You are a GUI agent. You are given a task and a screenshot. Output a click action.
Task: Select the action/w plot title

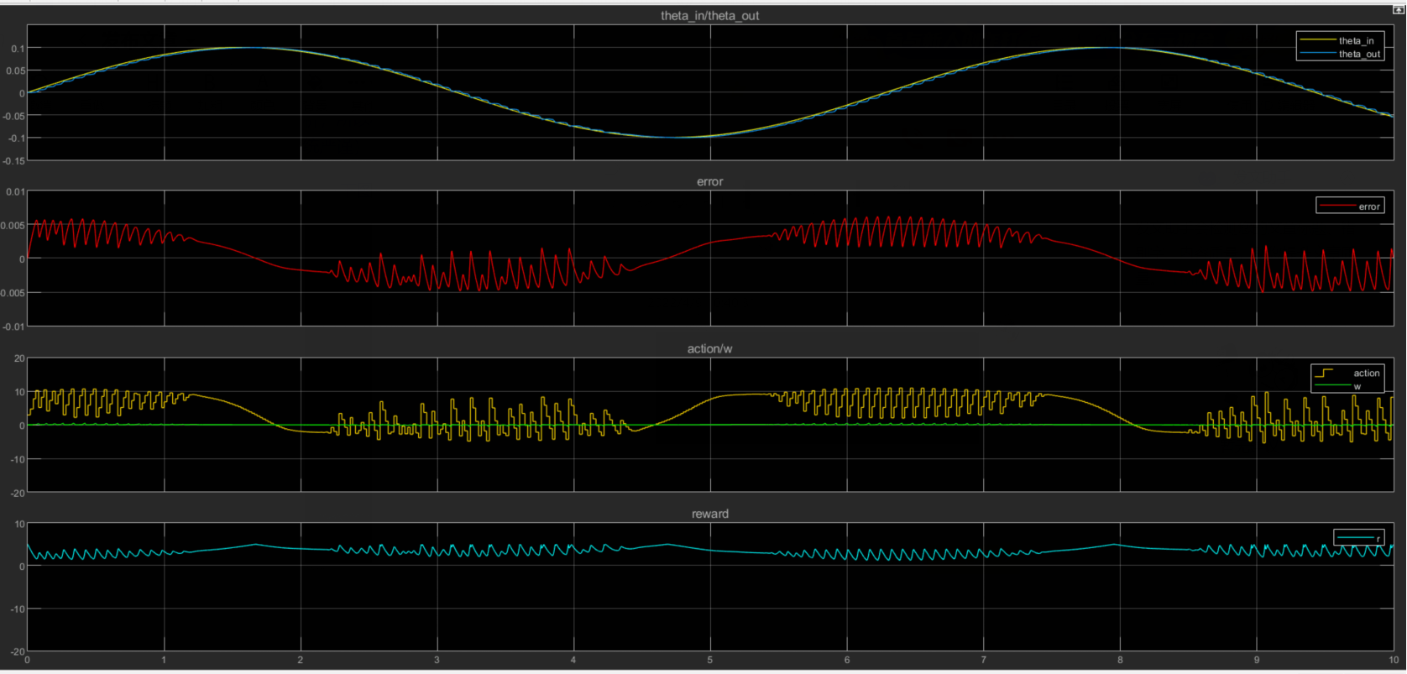pyautogui.click(x=710, y=348)
